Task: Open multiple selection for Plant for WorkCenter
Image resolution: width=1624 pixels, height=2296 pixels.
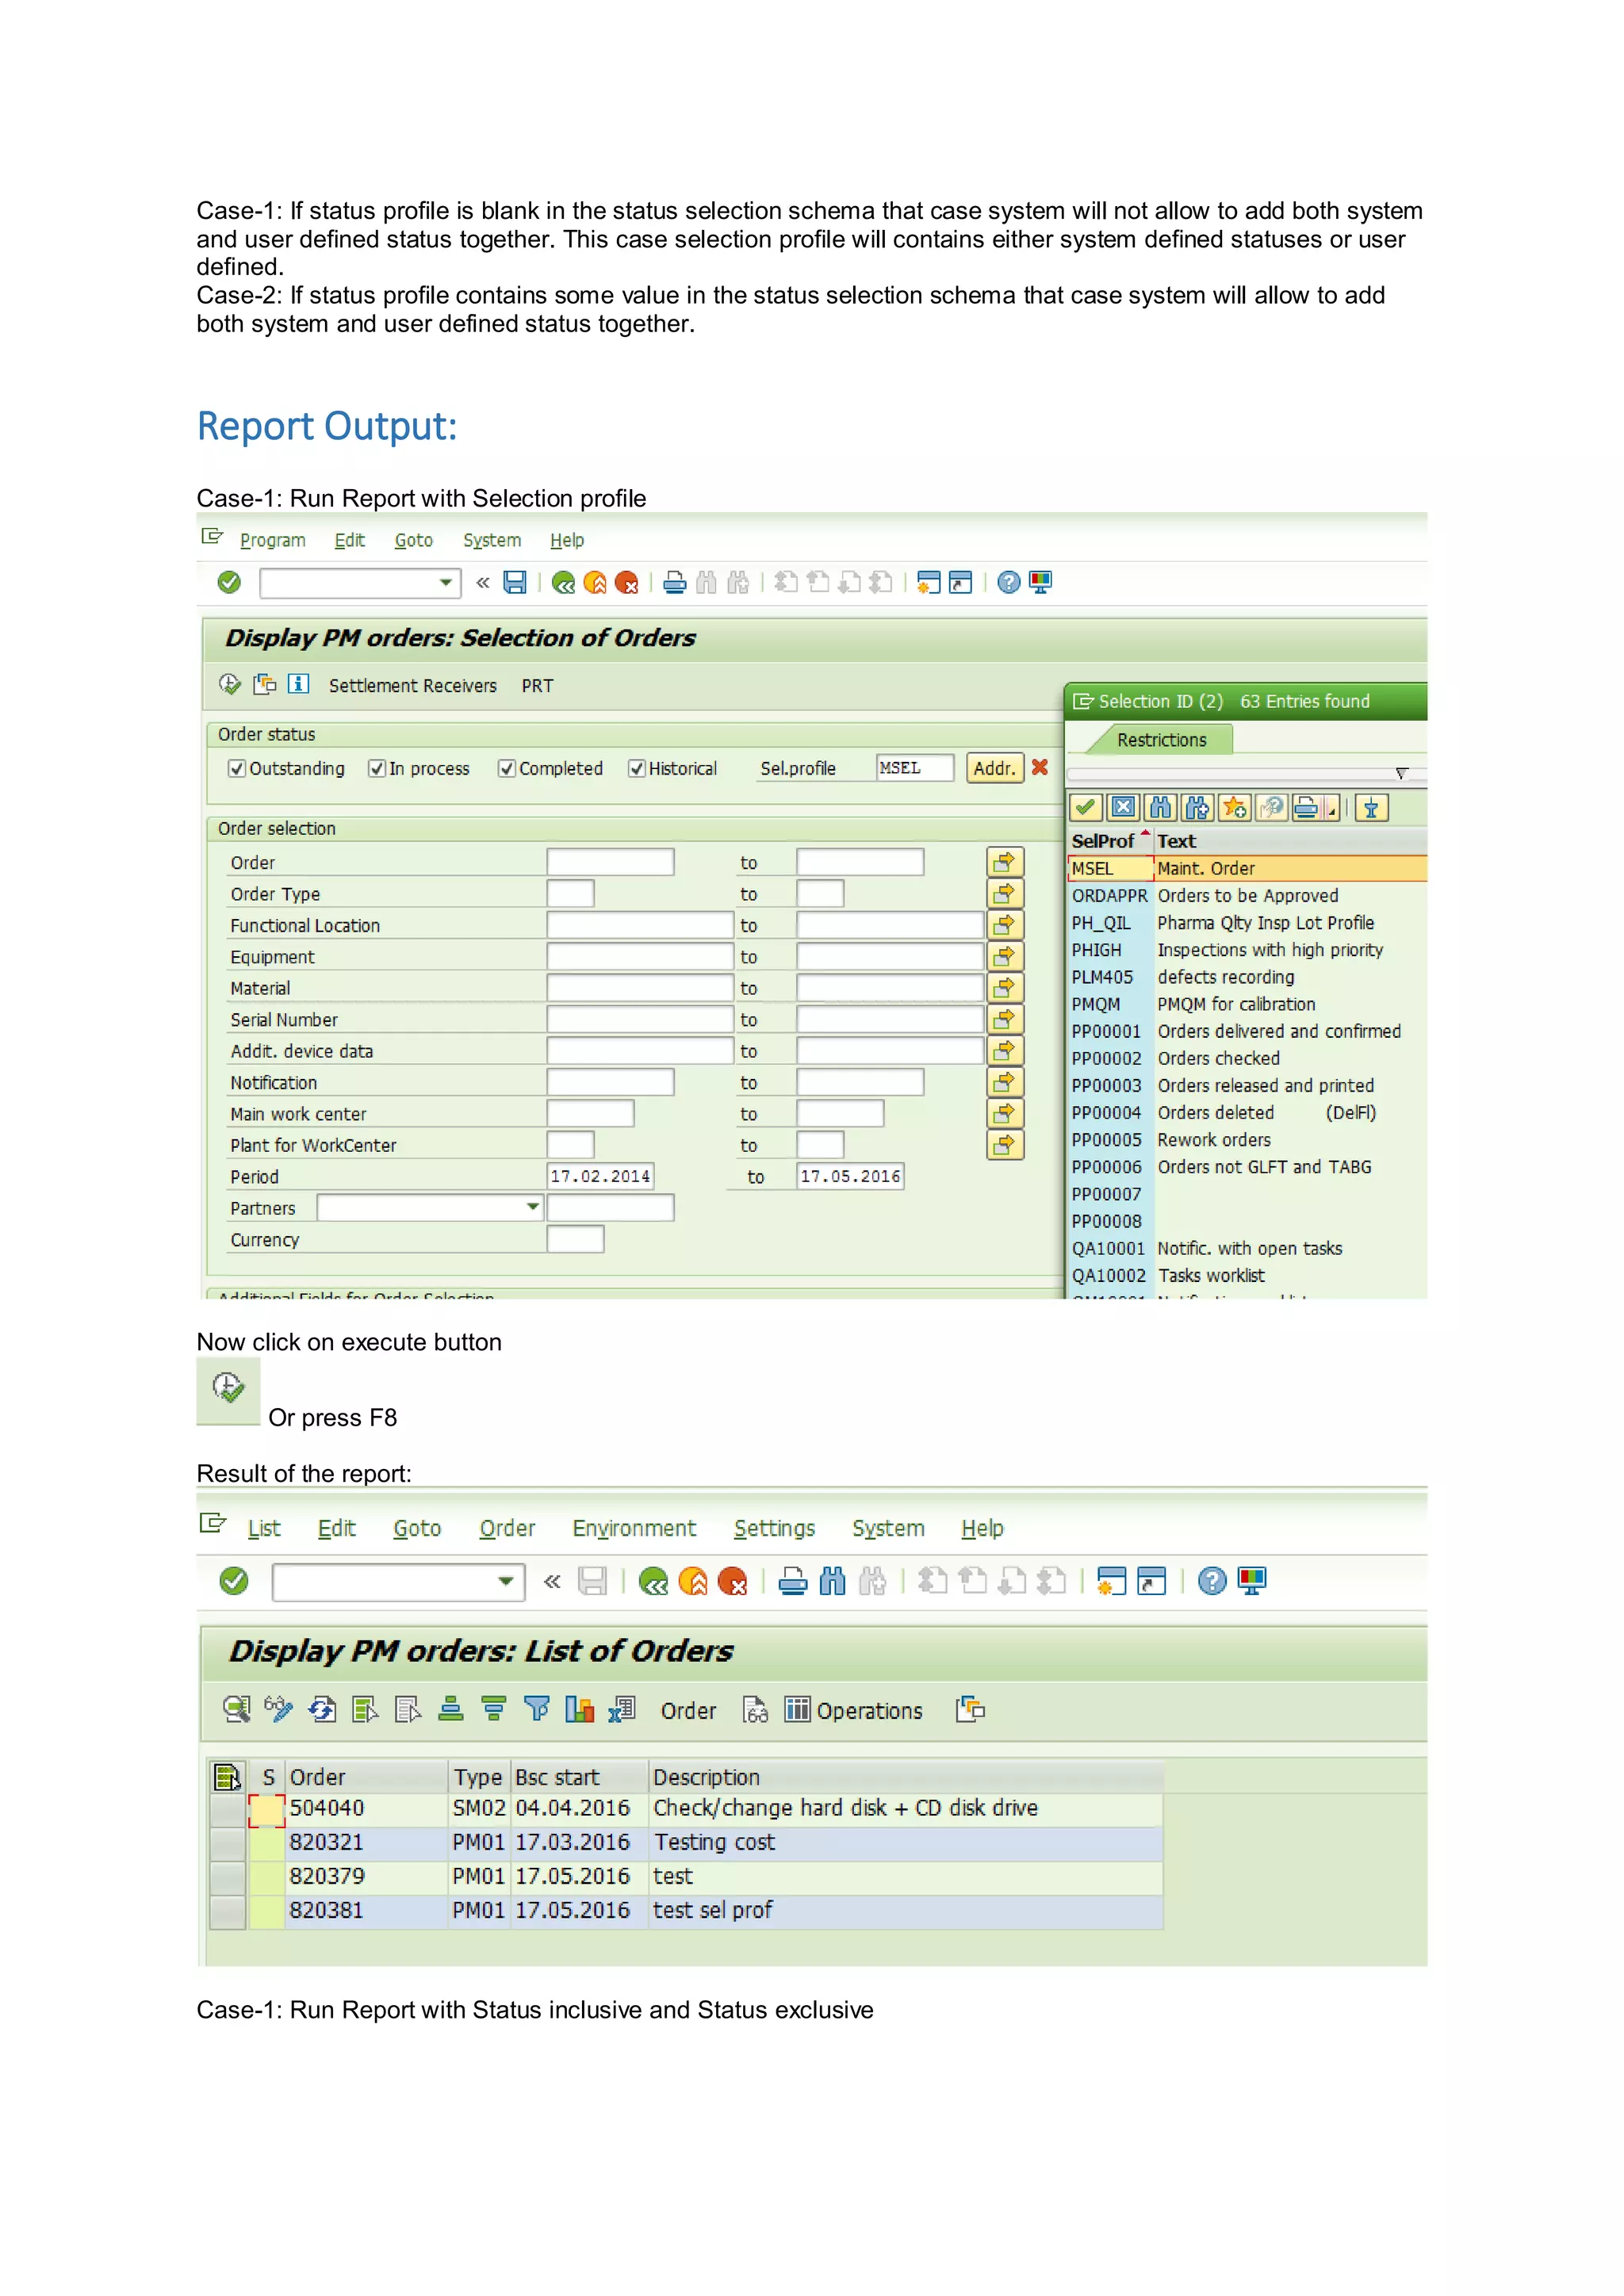Action: tap(1005, 1145)
